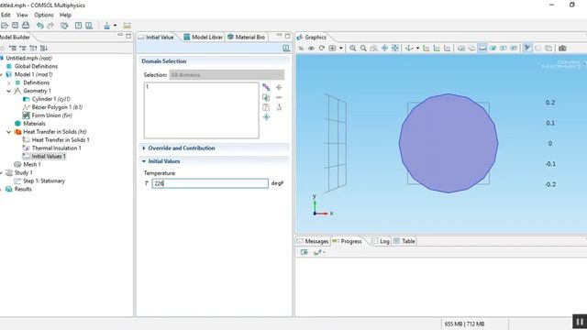Viewport: 587px width, 330px height.
Task: Click the Open file icon
Action: pos(4,26)
